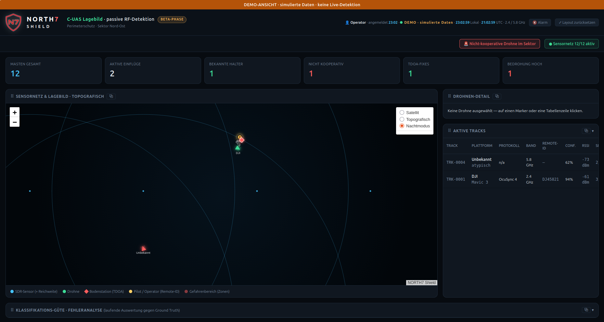This screenshot has height=322, width=604.
Task: Select the Topografisch map layer
Action: pos(402,119)
